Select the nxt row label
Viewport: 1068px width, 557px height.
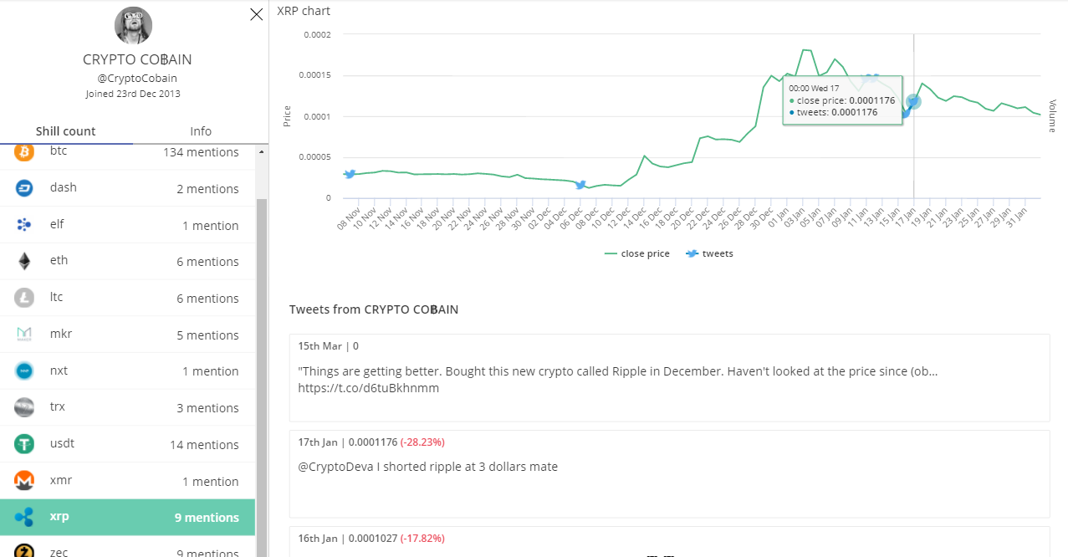pyautogui.click(x=59, y=370)
